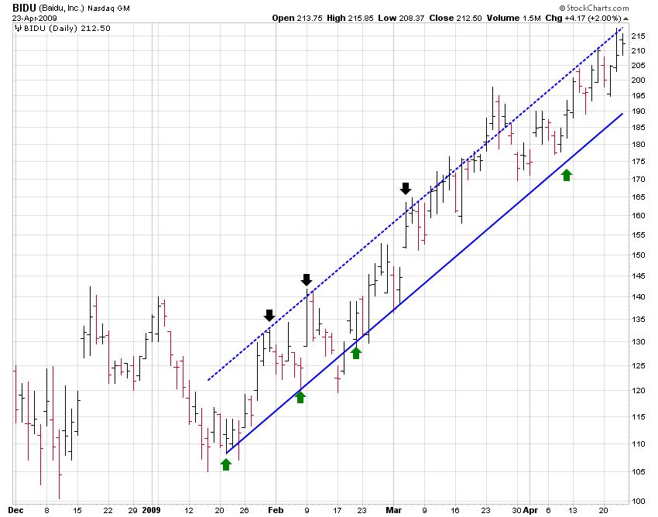Select the Low 208.37 value
The height and width of the screenshot is (517, 658).
(x=401, y=18)
